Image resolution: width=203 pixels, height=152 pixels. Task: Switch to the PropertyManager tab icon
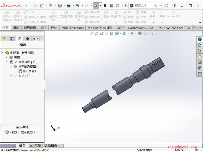click(12, 39)
